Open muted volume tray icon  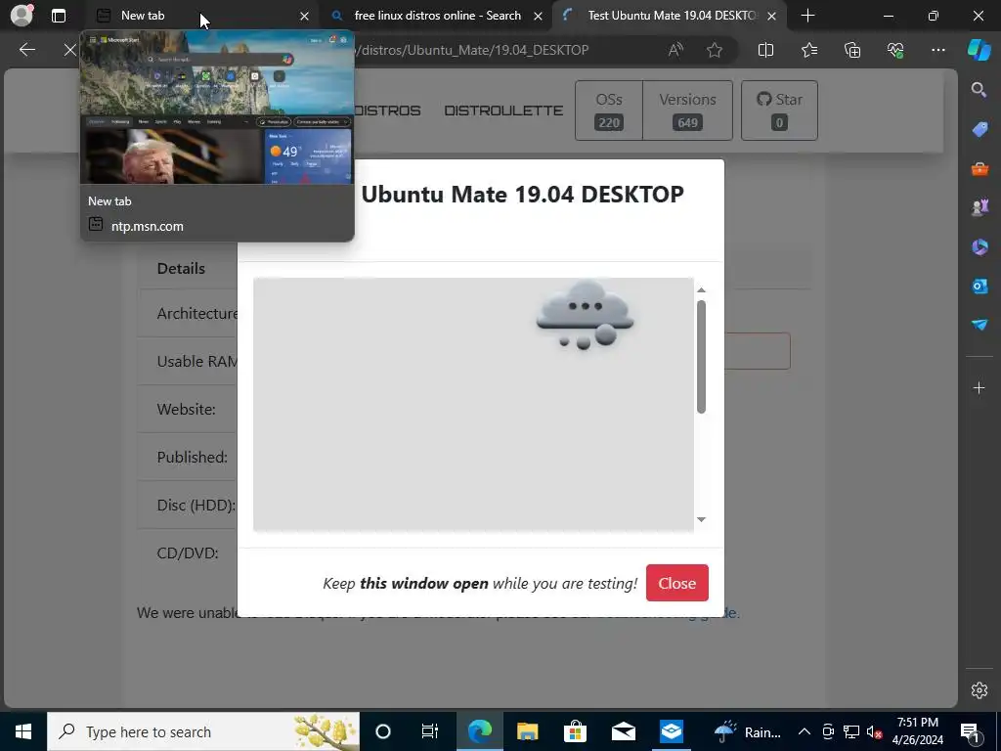click(x=874, y=731)
